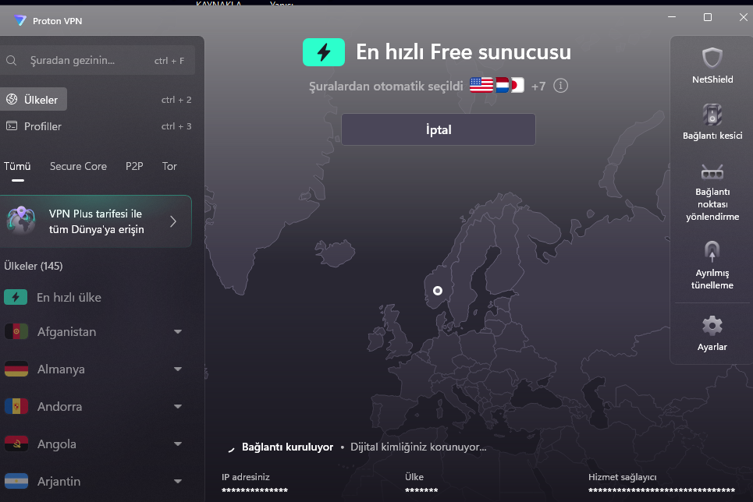This screenshot has height=502, width=753.
Task: Open Ayarlar gear icon
Action: tap(712, 326)
